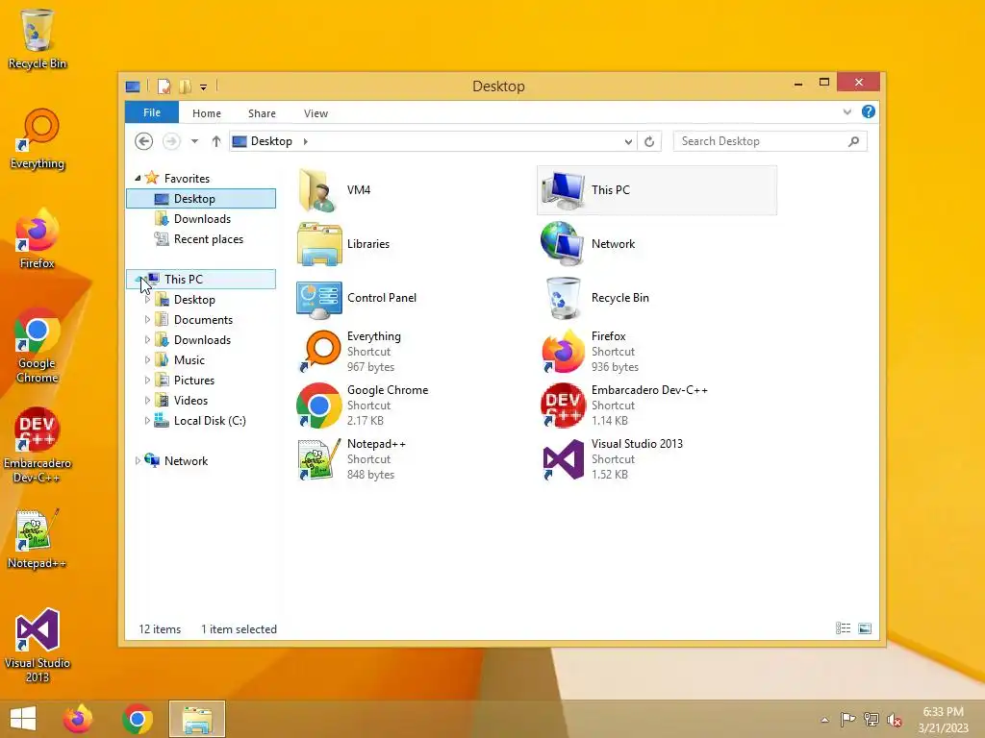Open the Windows Start button
This screenshot has width=985, height=738.
(x=23, y=719)
